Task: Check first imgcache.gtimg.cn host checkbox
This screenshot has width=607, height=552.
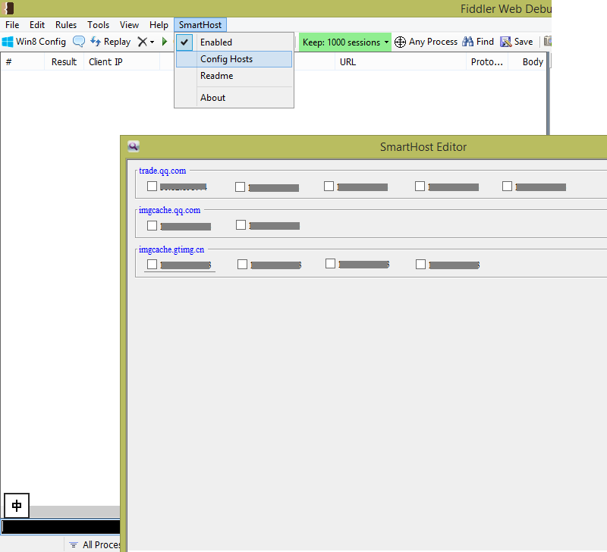Action: pyautogui.click(x=153, y=264)
